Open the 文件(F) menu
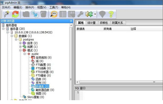This screenshot has height=104, width=163. coord(6,7)
